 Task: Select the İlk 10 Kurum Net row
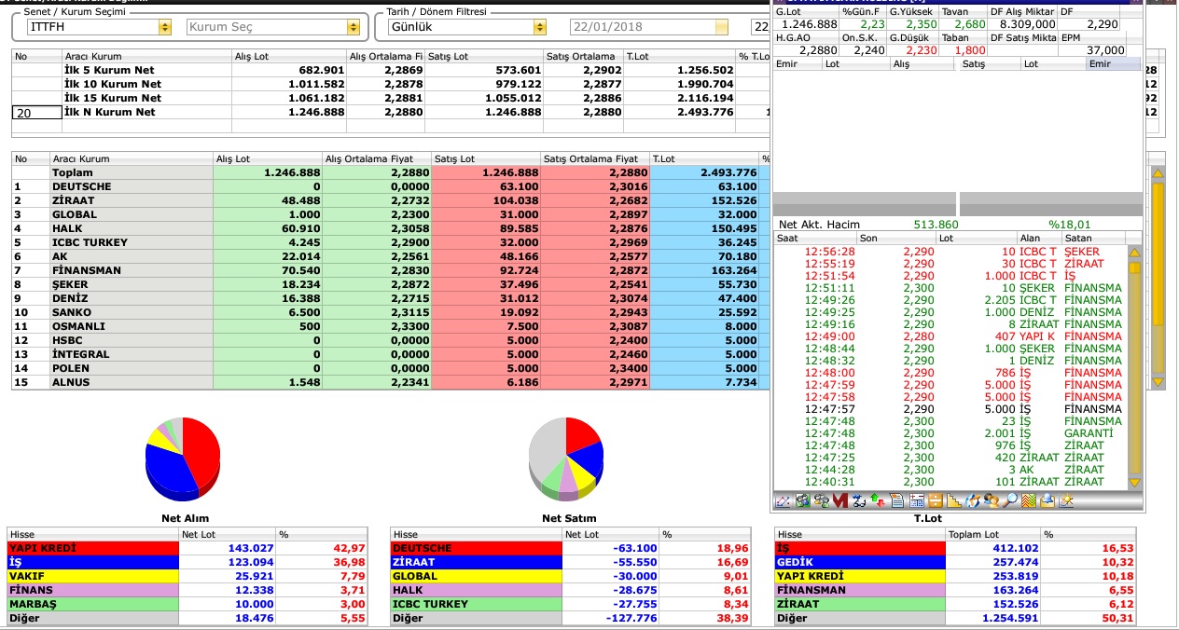click(392, 84)
